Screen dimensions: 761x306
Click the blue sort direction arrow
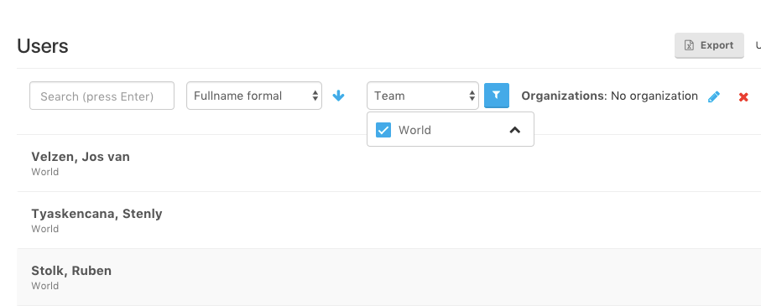point(338,96)
